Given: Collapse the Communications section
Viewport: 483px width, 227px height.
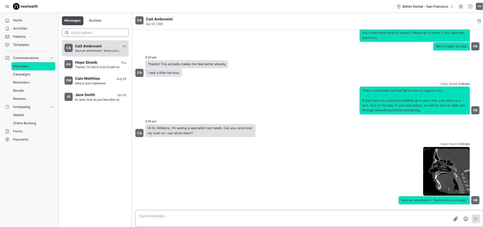Looking at the screenshot, I should pos(51,58).
